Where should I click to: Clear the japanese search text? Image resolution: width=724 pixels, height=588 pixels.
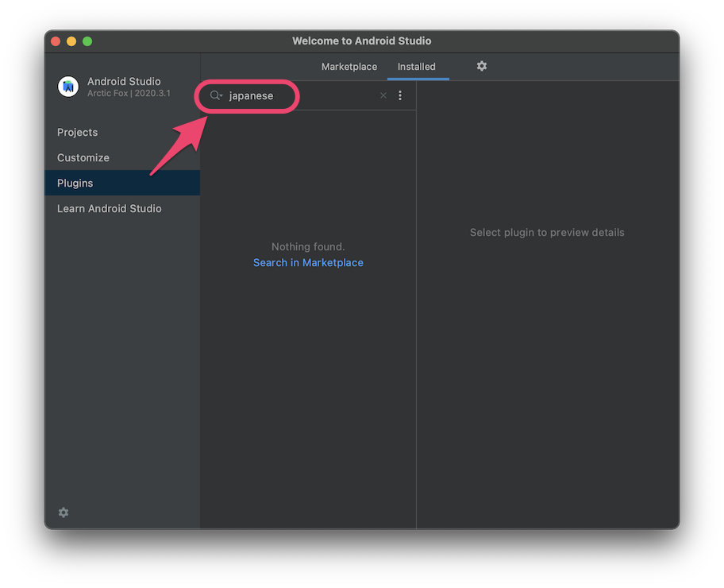[383, 95]
